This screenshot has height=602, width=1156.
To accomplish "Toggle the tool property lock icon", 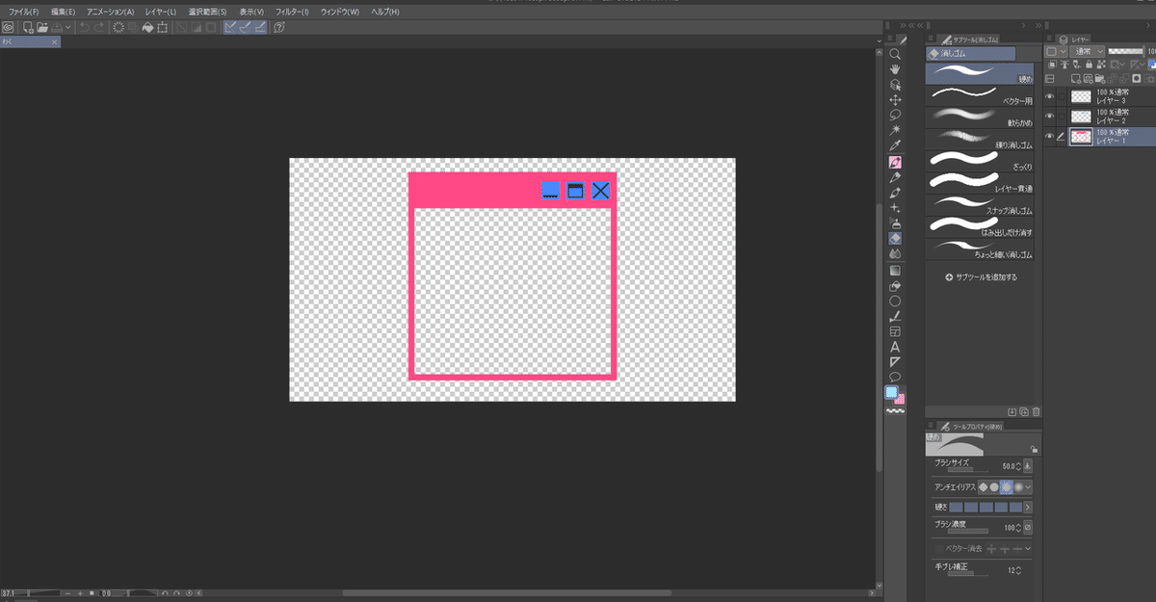I will pos(1034,449).
